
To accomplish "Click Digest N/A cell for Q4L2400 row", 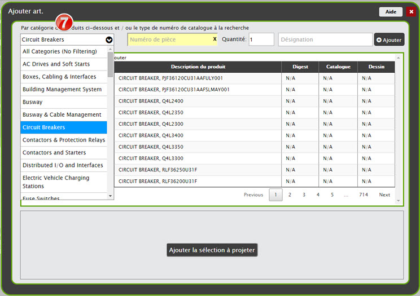I will (x=300, y=101).
